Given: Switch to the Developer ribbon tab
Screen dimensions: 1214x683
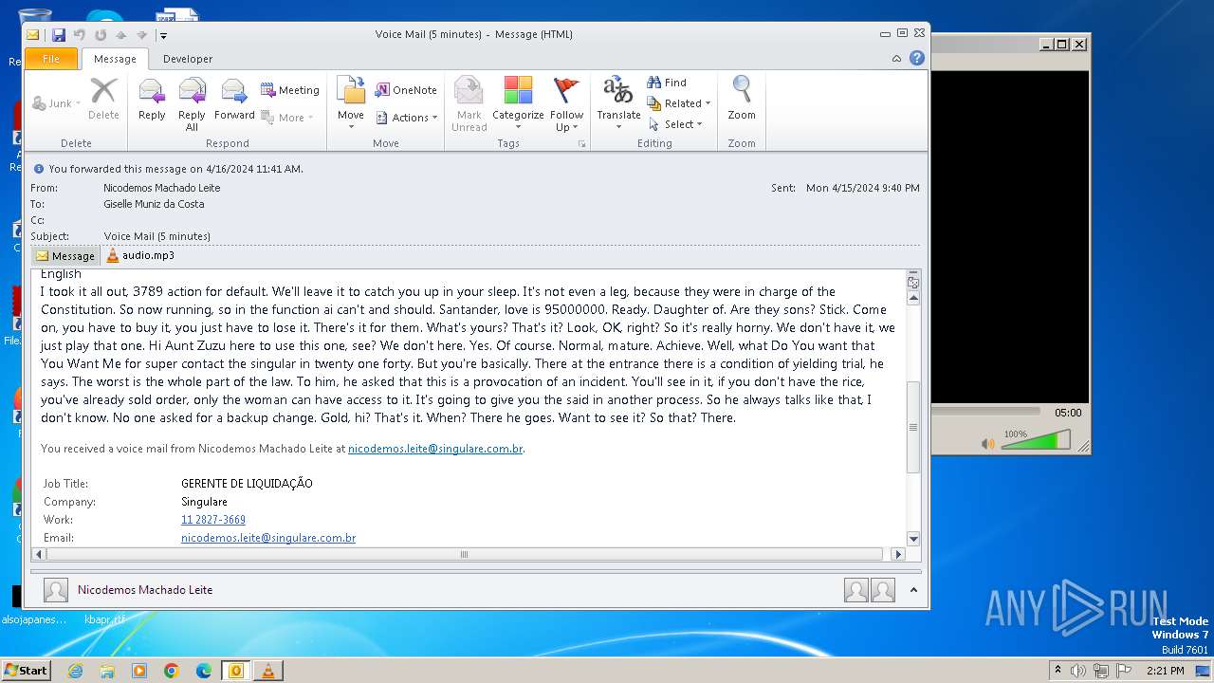Looking at the screenshot, I should coord(188,59).
